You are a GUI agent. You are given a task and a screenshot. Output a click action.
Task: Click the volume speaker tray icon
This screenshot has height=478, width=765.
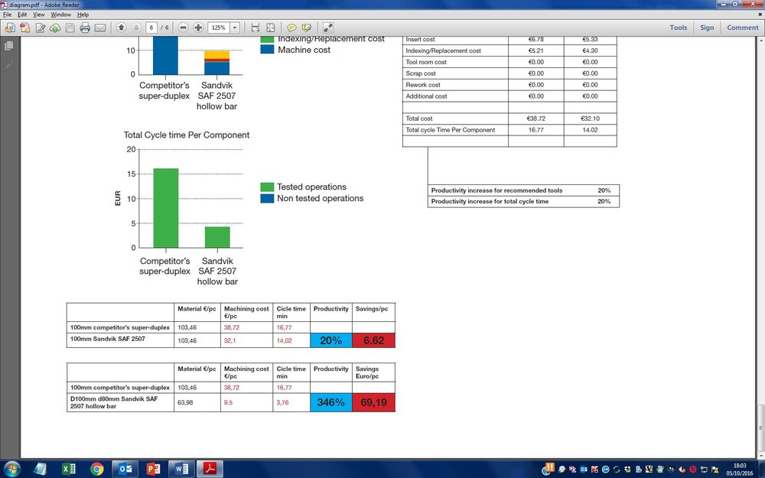682,470
